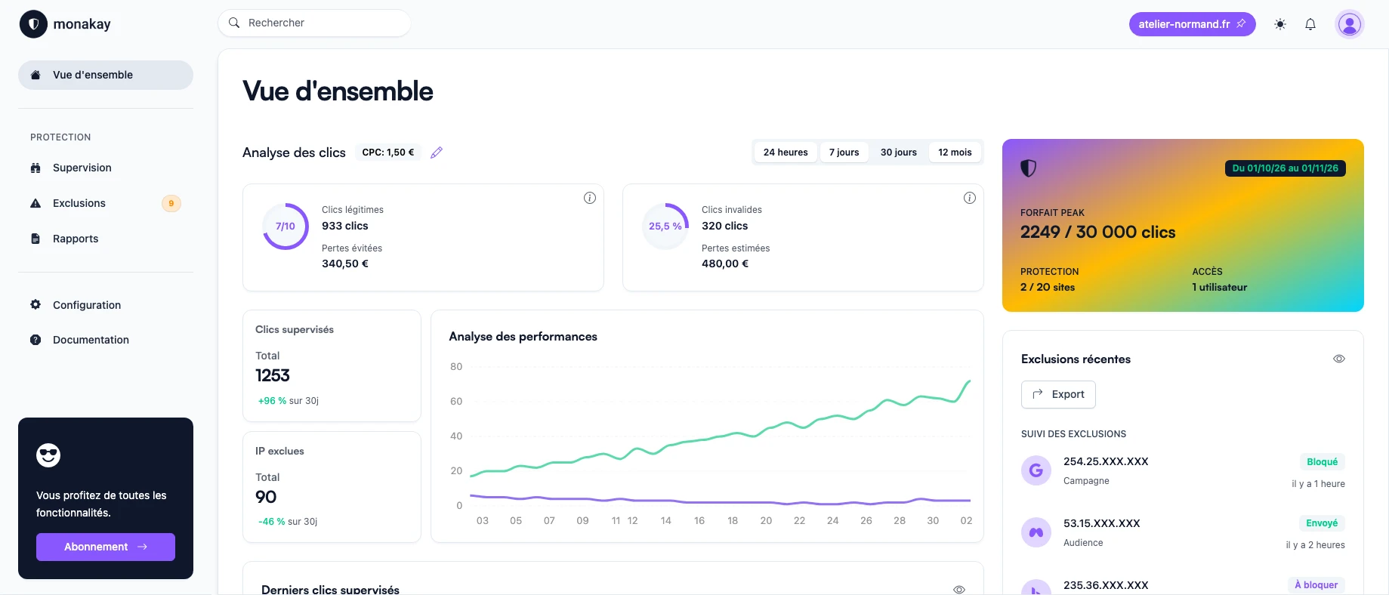Image resolution: width=1389 pixels, height=595 pixels.
Task: Toggle visibility of Derniers clics supervisés
Action: tap(959, 590)
